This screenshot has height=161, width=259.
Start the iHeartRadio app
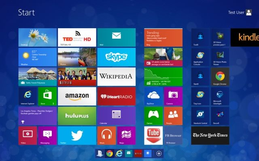pos(116,96)
